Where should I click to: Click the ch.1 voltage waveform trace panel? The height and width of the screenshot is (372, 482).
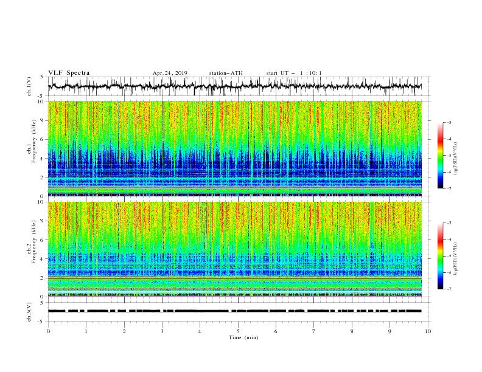239,86
